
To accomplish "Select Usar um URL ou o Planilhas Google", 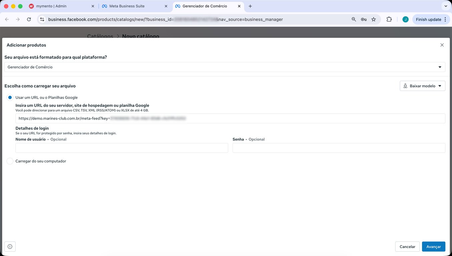I will point(10,98).
